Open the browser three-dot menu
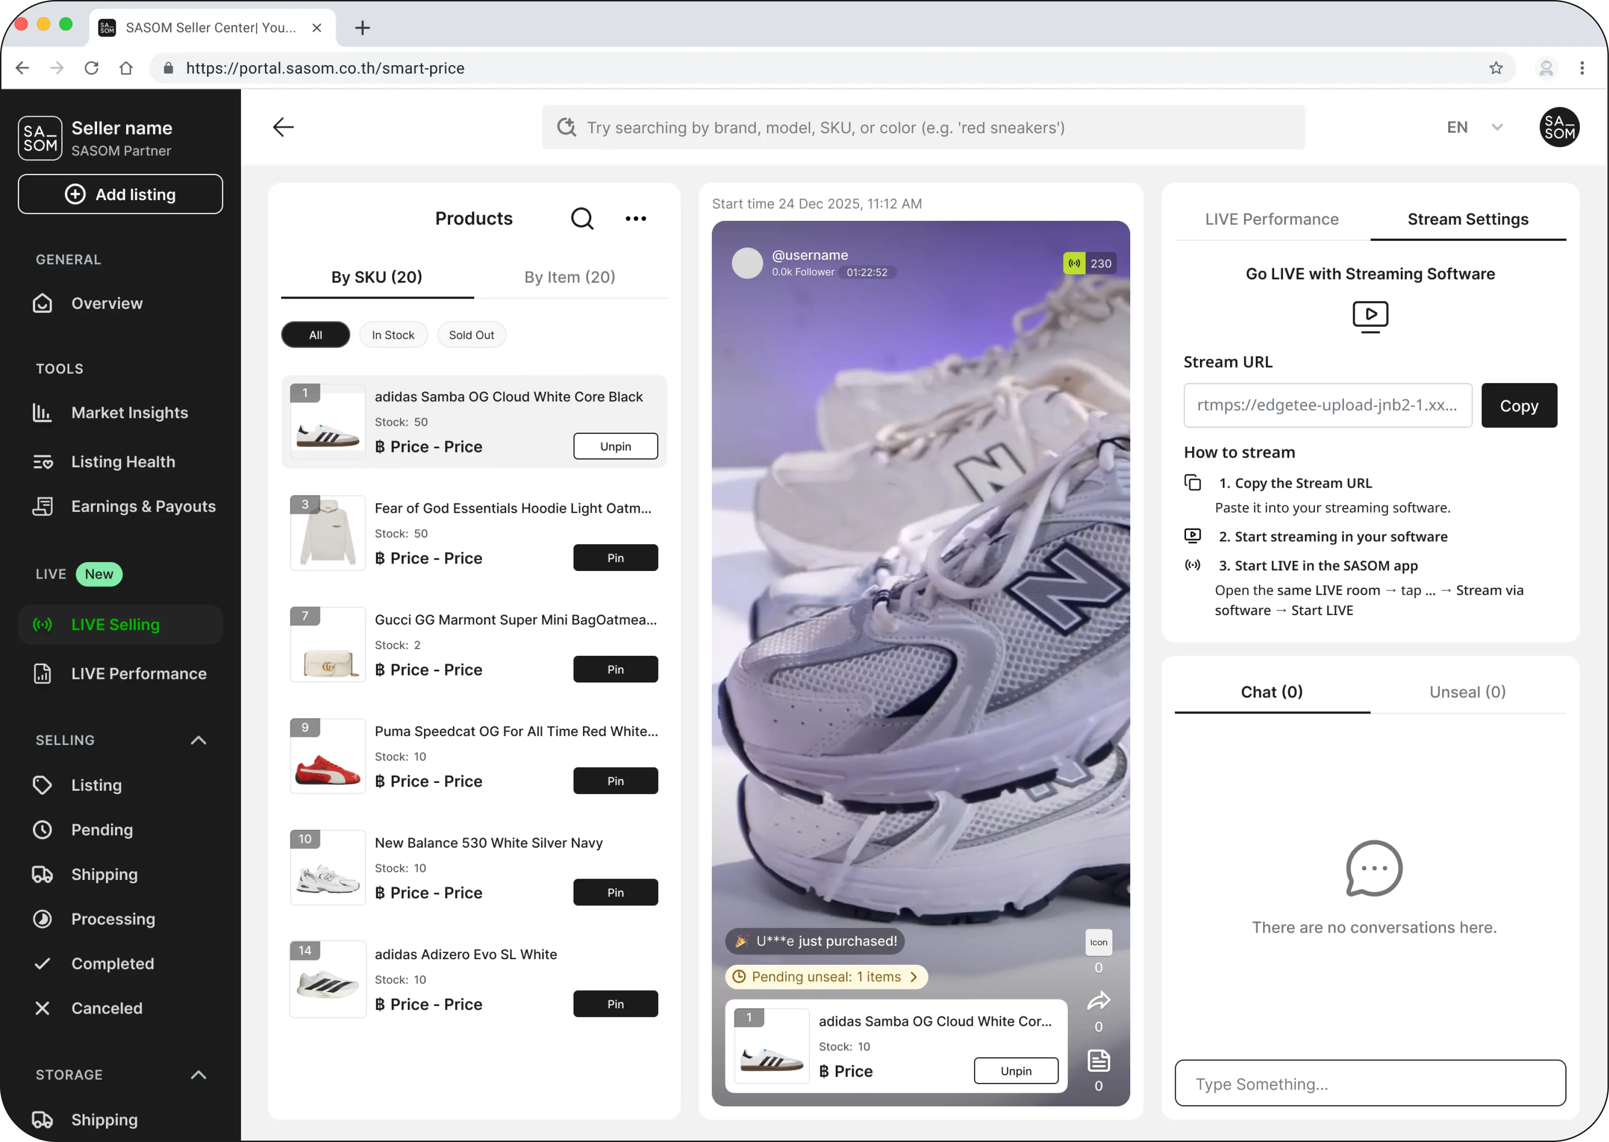Viewport: 1609px width, 1142px height. 1582,68
